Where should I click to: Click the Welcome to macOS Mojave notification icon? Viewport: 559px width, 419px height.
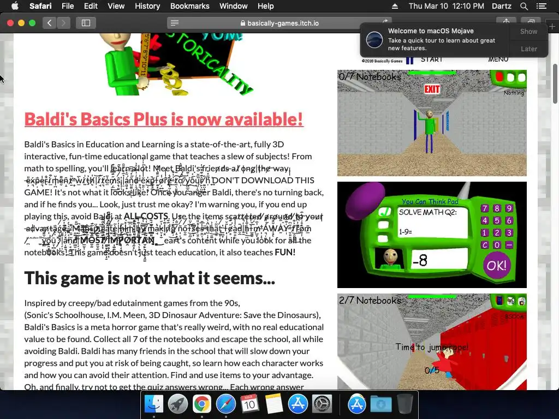coord(374,39)
